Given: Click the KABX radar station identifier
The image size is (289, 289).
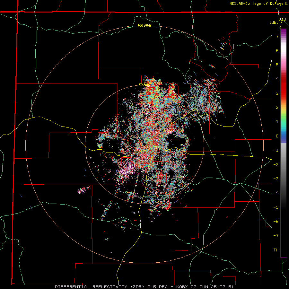Looking at the screenshot, I should pos(181,287).
